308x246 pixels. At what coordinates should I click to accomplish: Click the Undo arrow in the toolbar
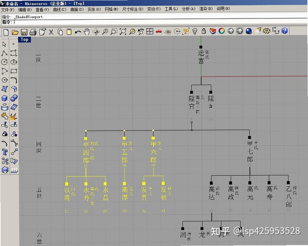tap(78, 32)
